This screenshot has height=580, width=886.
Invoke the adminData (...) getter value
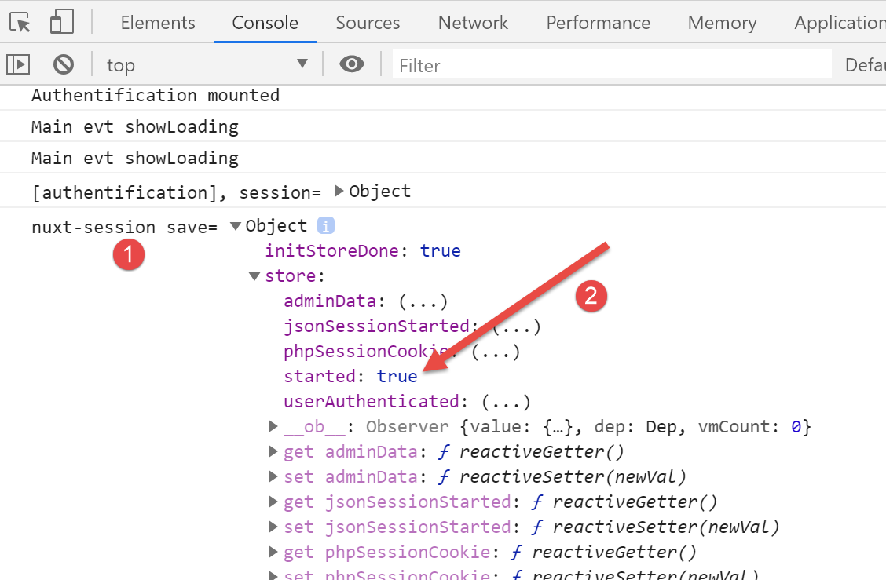point(423,301)
